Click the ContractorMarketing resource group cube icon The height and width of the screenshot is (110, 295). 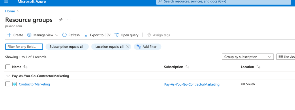14,84
